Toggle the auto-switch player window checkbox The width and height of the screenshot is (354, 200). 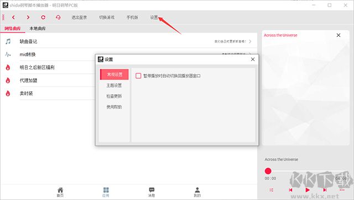[x=138, y=76]
